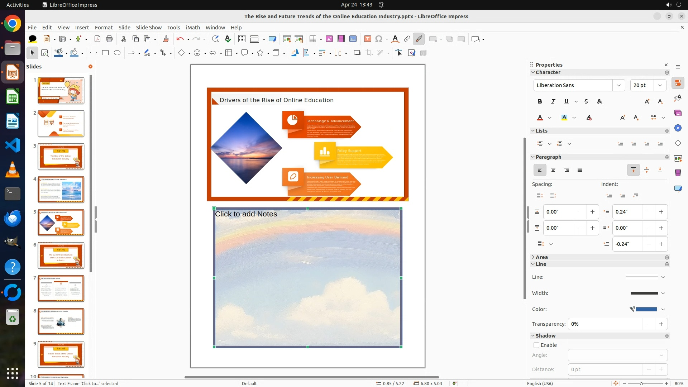The width and height of the screenshot is (688, 387).
Task: Click the Insert Text Box icon
Action: point(367,39)
